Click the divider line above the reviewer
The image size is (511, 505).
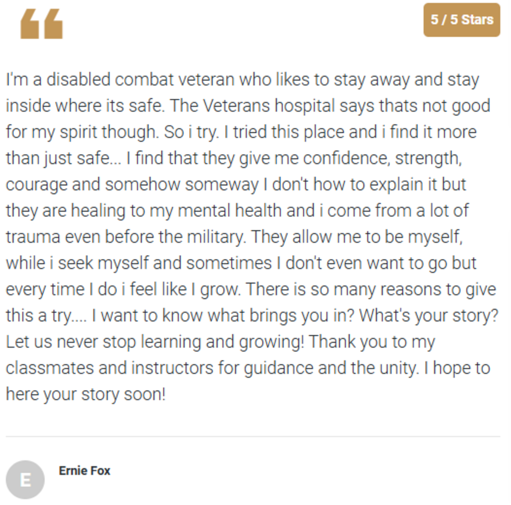click(253, 436)
